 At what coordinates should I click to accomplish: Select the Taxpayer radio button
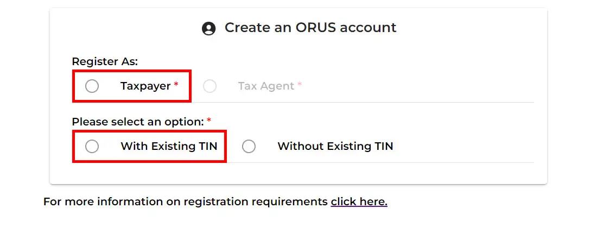pyautogui.click(x=92, y=86)
